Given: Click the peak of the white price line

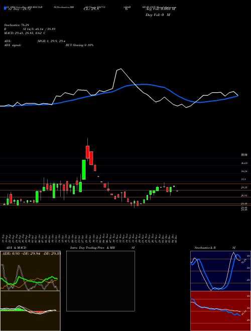Looking at the screenshot, I should 120,69.
